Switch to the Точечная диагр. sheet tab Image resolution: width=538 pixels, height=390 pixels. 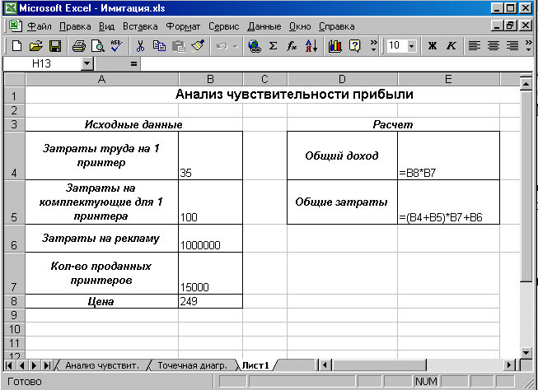(x=193, y=365)
